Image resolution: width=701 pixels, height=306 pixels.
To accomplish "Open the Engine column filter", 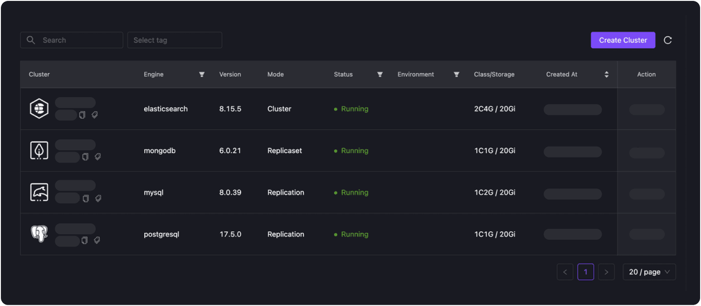I will coord(202,74).
